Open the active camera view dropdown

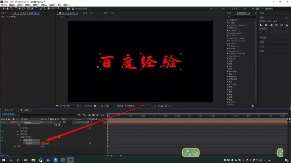pos(131,106)
